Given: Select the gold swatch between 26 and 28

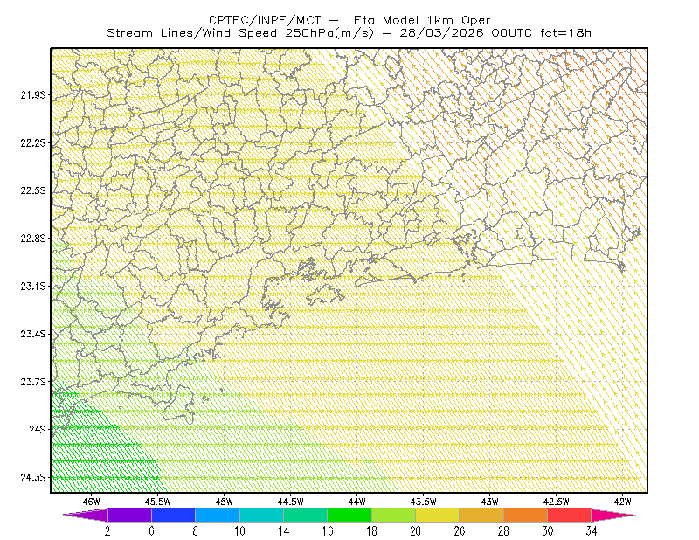Looking at the screenshot, I should coord(481,515).
